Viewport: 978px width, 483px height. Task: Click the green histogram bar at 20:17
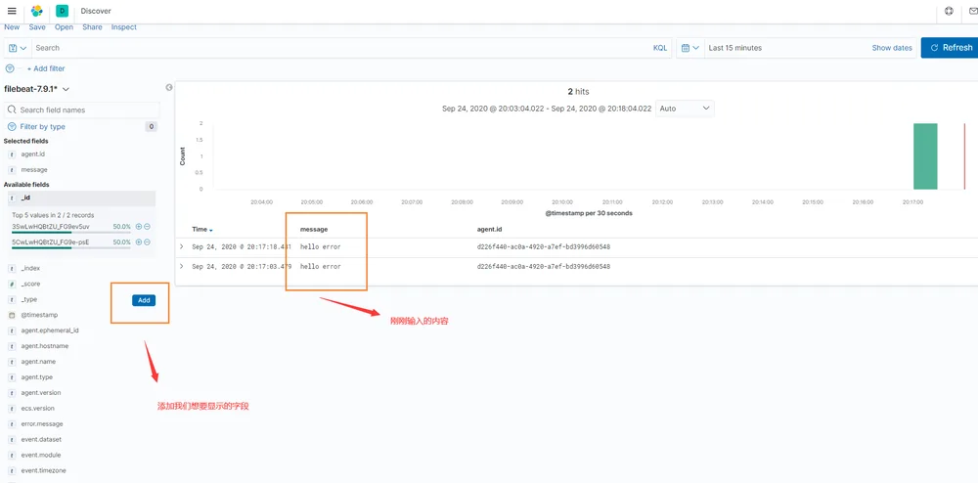pyautogui.click(x=925, y=155)
